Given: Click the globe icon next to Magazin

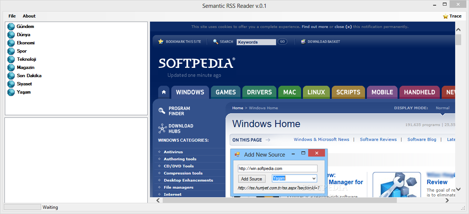Looking at the screenshot, I should 11,67.
